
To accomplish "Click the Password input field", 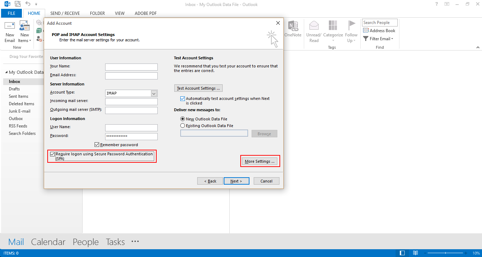I will (131, 137).
